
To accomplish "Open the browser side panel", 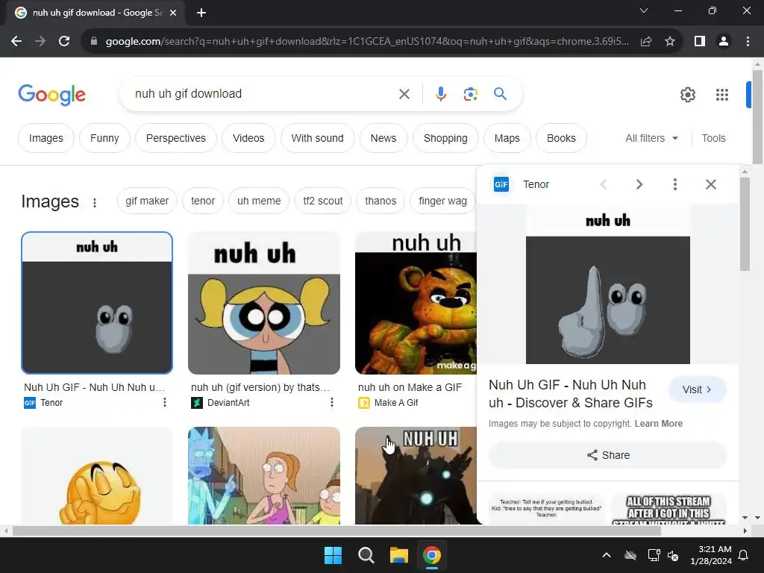I will coord(700,42).
